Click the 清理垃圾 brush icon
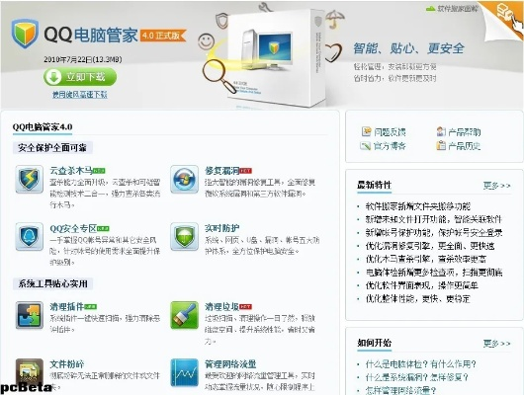The width and height of the screenshot is (524, 395). pos(184,315)
